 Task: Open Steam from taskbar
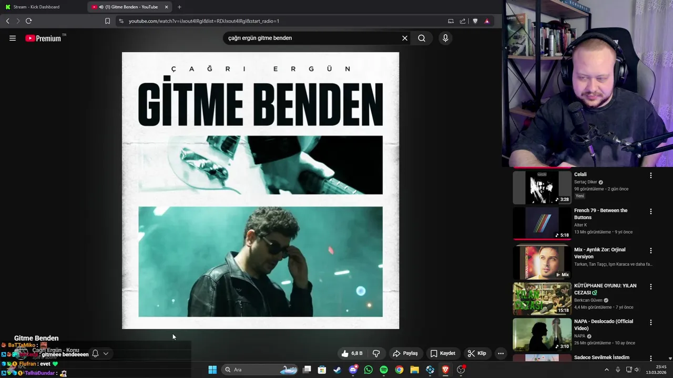(x=337, y=370)
